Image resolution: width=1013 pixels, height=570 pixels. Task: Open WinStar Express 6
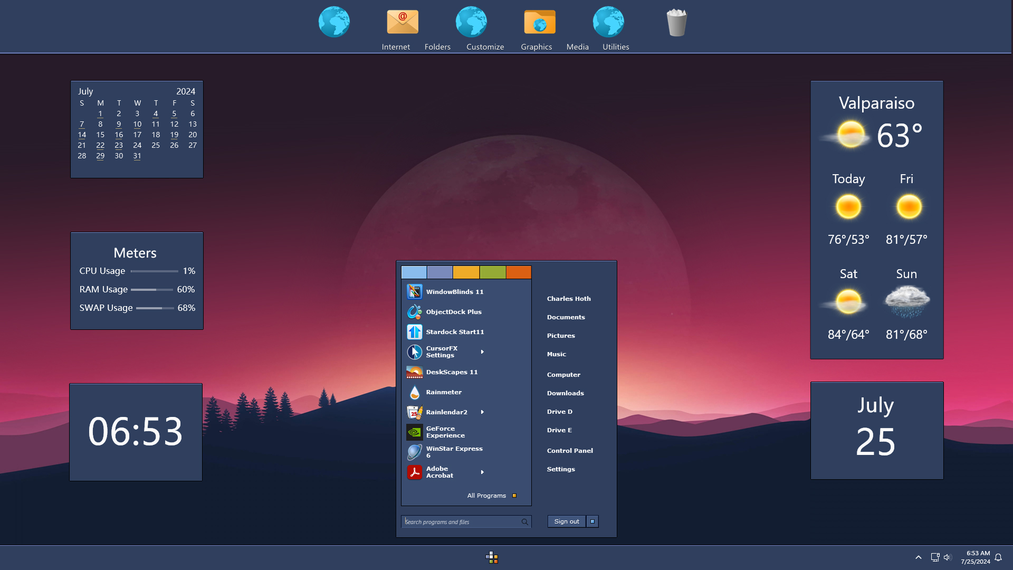pyautogui.click(x=453, y=452)
